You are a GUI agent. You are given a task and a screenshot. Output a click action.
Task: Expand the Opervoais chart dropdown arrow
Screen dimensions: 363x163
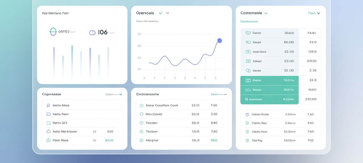point(161,13)
